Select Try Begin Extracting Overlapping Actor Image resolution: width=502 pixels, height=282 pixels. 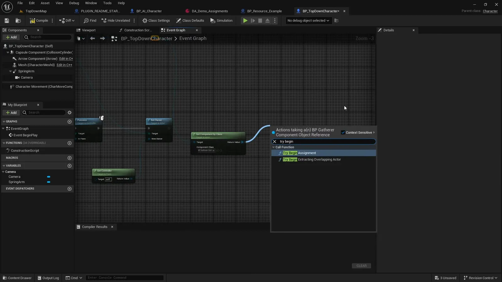323,159
